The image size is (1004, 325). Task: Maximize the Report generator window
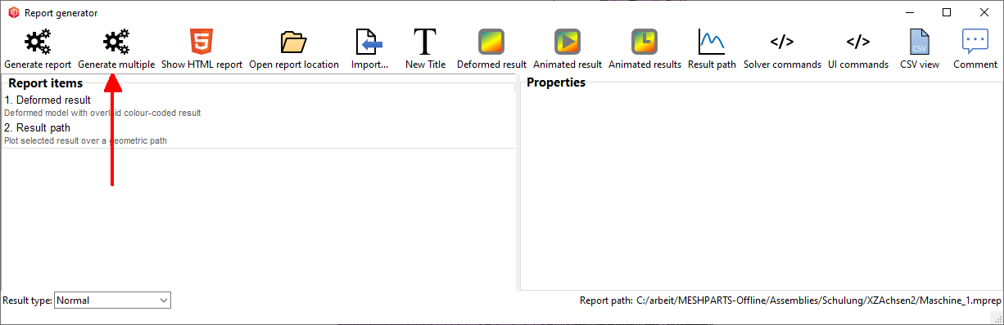pyautogui.click(x=947, y=12)
